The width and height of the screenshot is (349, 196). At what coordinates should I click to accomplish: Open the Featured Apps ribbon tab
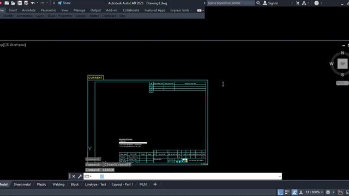[x=155, y=10]
